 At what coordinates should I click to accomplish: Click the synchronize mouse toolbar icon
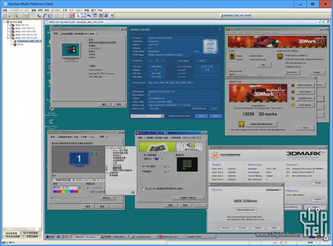(x=39, y=16)
